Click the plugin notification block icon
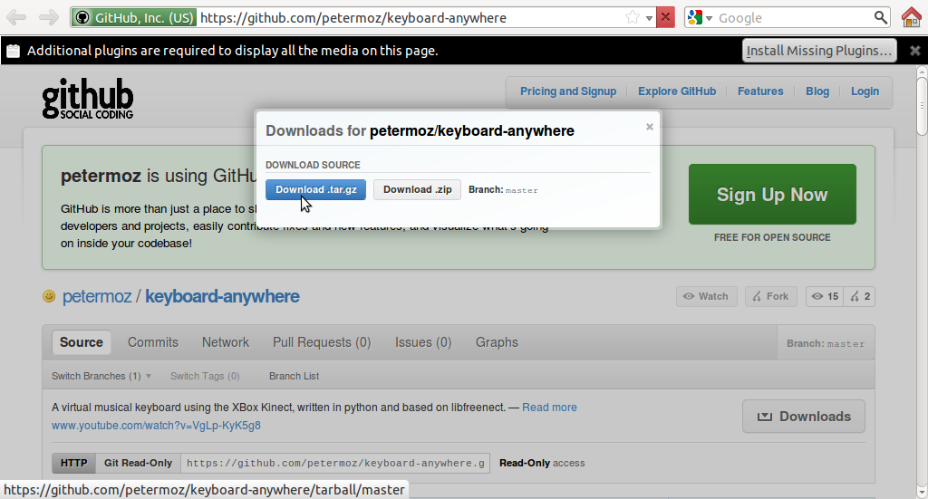Image resolution: width=928 pixels, height=499 pixels. click(x=13, y=51)
